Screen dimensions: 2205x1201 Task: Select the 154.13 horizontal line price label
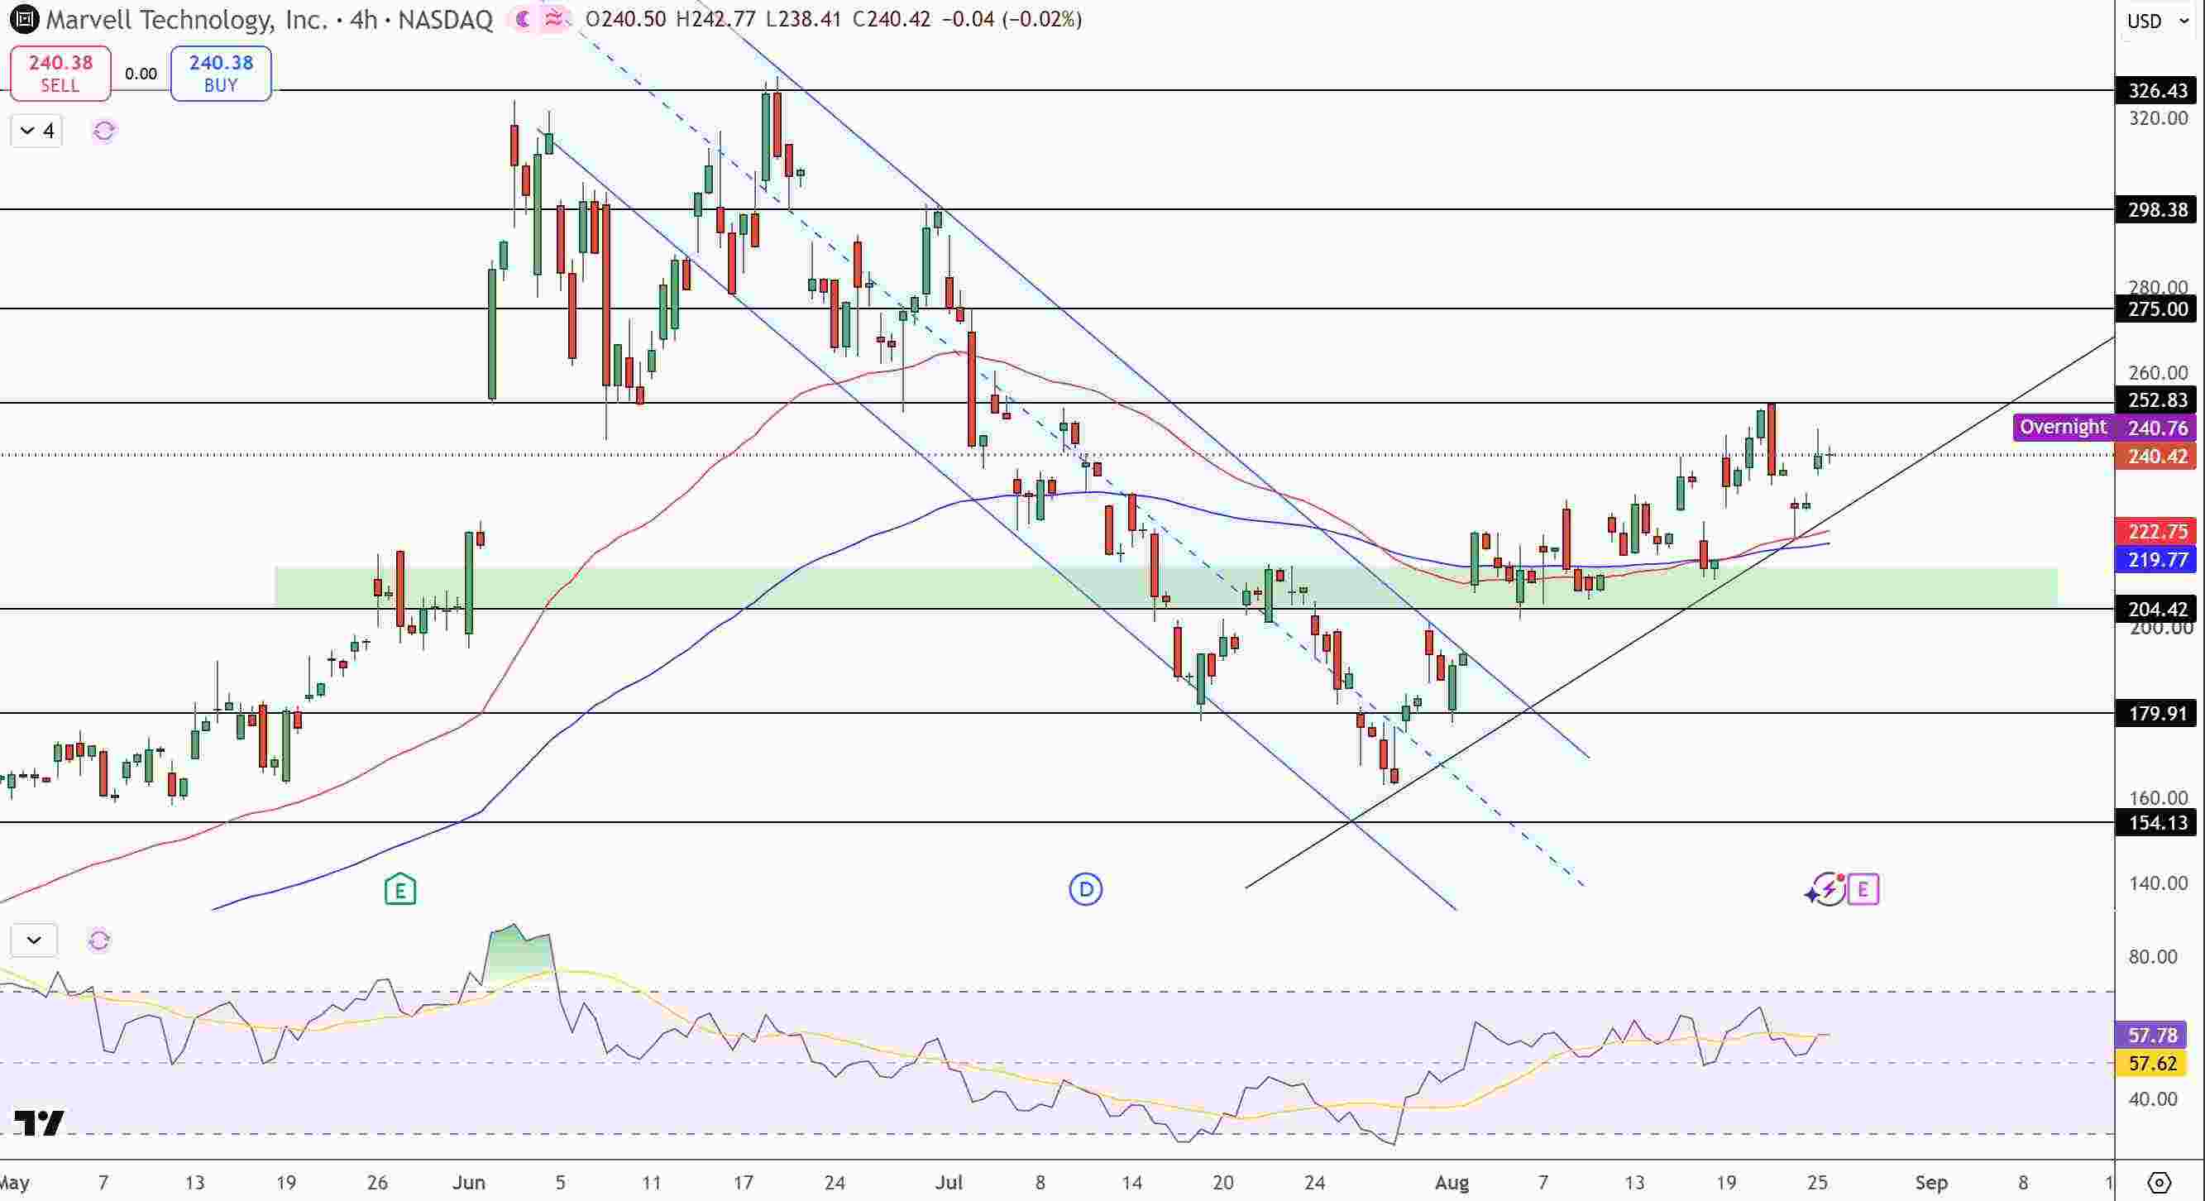tap(2156, 823)
